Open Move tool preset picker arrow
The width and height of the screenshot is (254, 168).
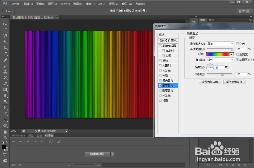click(x=12, y=11)
